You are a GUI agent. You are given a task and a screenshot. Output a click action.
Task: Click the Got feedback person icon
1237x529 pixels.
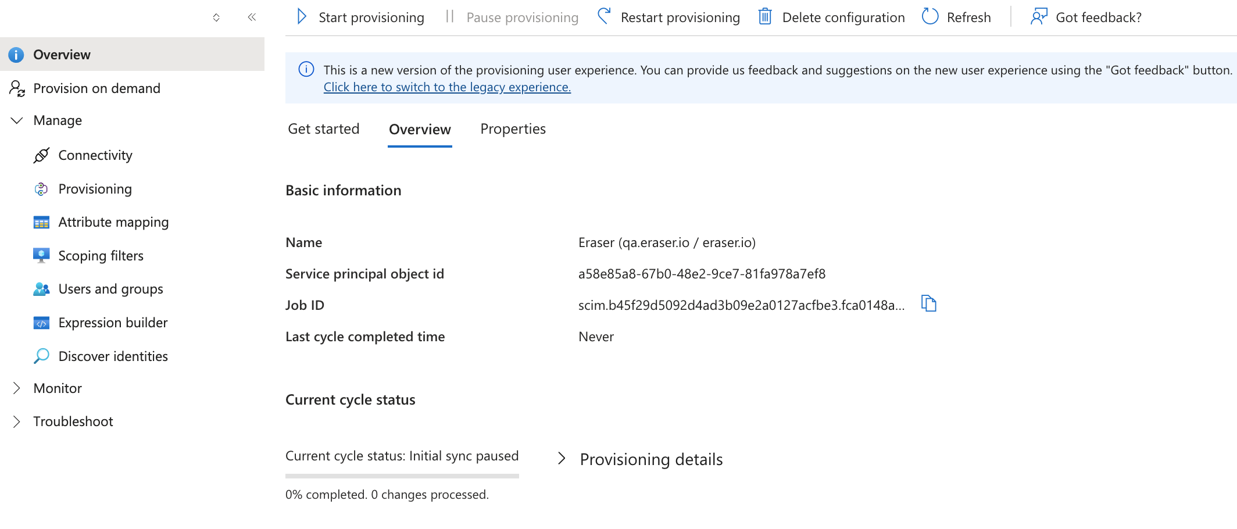[1039, 16]
